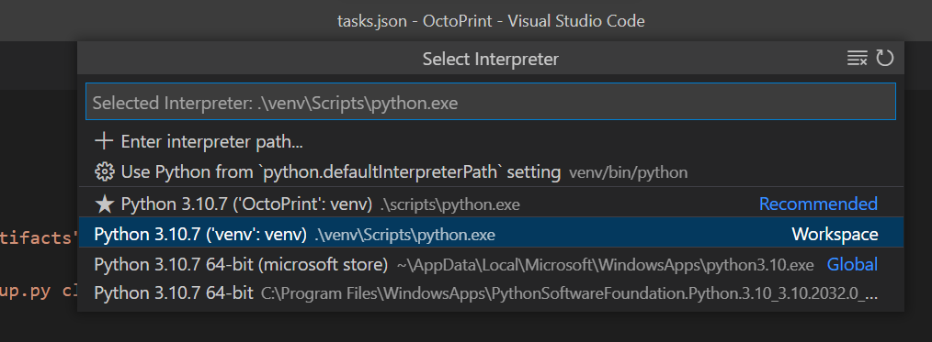Click the Global label
The image size is (932, 342).
pyautogui.click(x=852, y=264)
